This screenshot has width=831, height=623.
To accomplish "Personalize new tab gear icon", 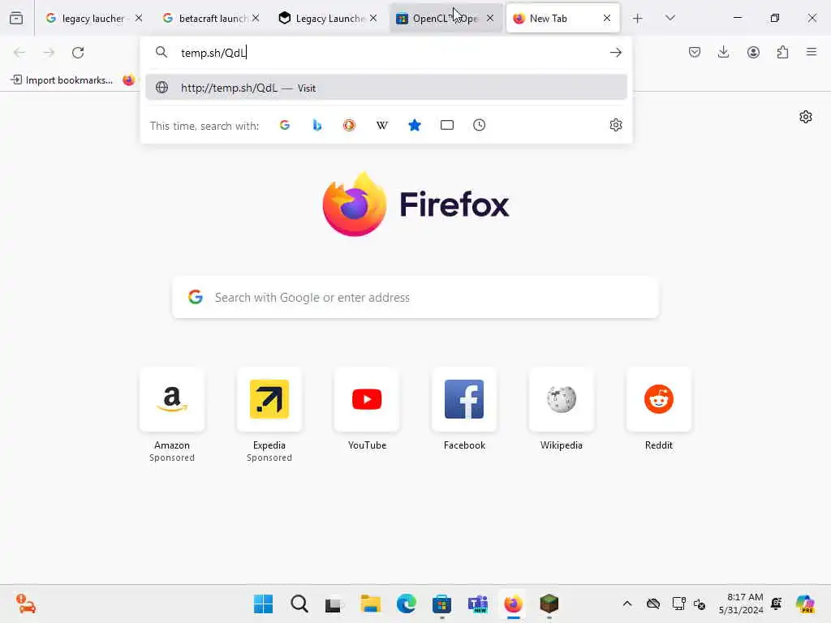I will [x=806, y=117].
